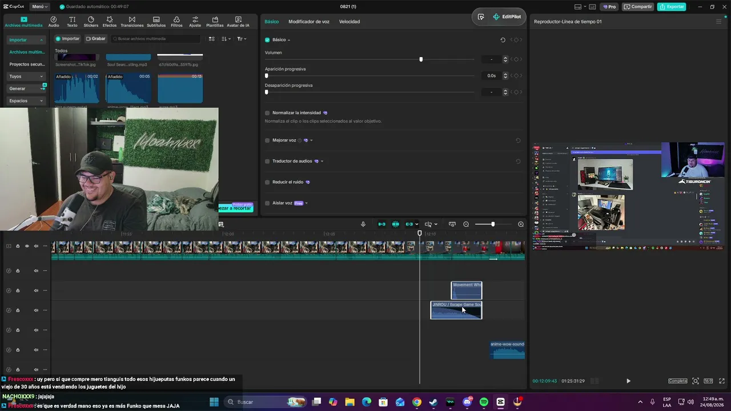Switch to the Modificador de voz tab
Screen dimensions: 731x411
click(309, 22)
